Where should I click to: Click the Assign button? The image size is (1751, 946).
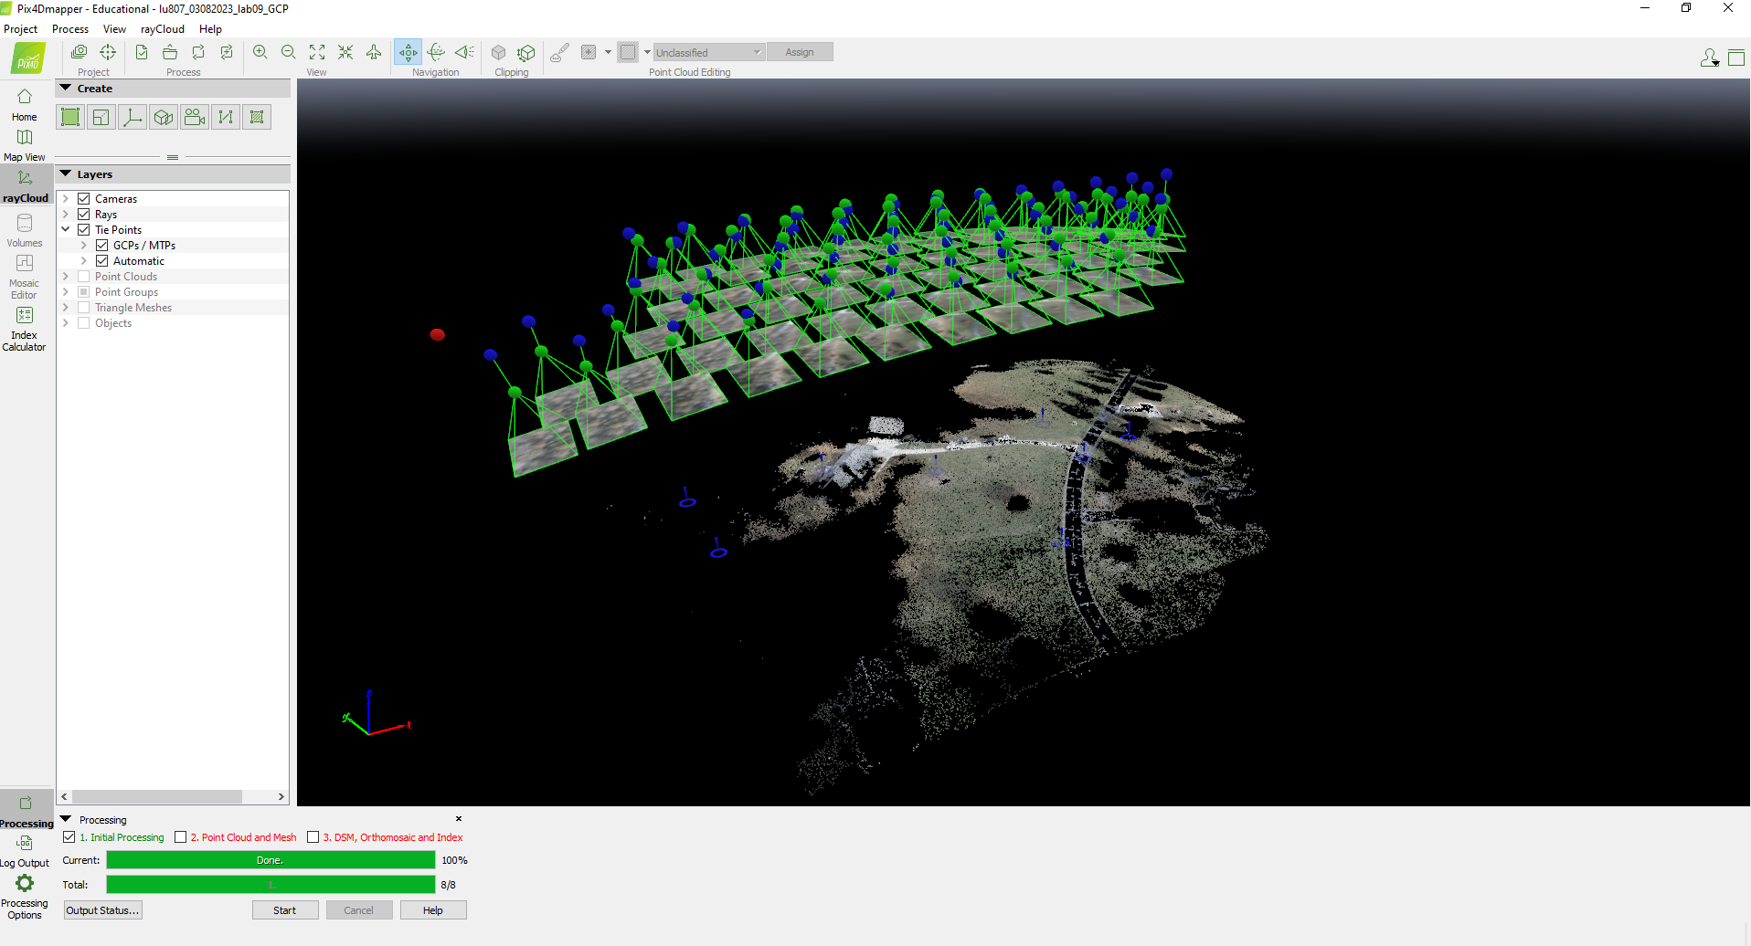coord(800,52)
